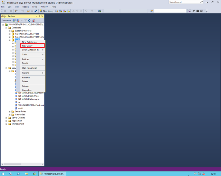Choose Refresh in the context menu
Viewport: 221px width, 176px height.
(x=32, y=86)
